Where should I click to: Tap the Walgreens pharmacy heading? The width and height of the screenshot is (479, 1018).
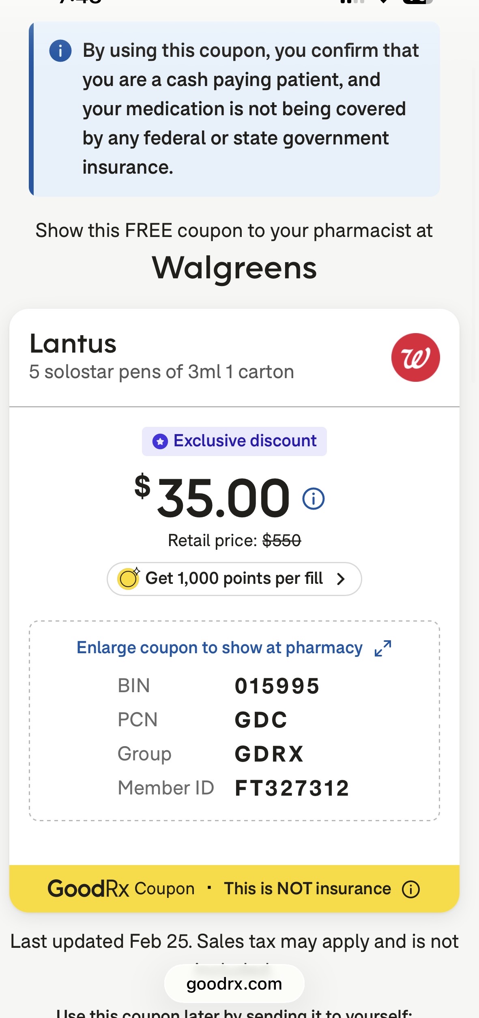click(234, 268)
